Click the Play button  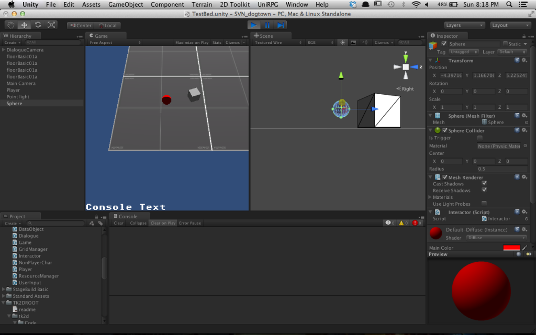(254, 25)
